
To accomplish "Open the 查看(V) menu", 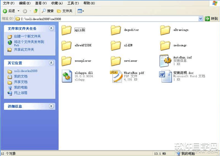I will tap(41, 3).
